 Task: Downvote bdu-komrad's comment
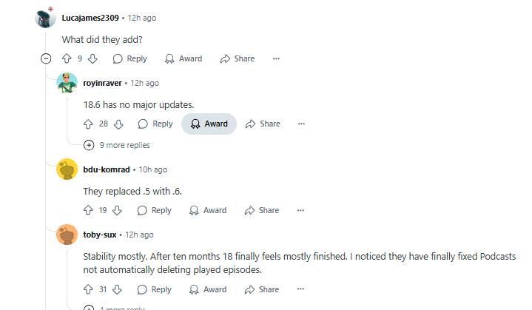coord(117,210)
